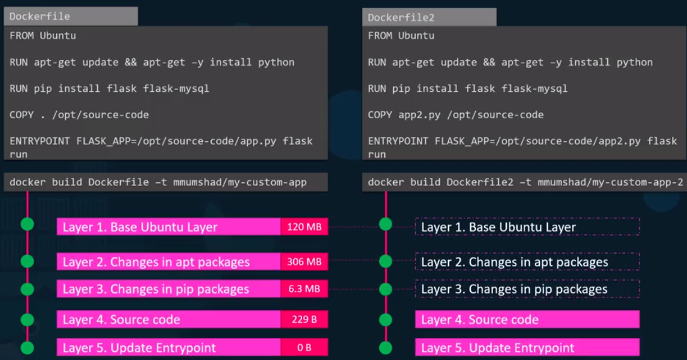Click green node beside left Layer 5 bar

(27, 347)
